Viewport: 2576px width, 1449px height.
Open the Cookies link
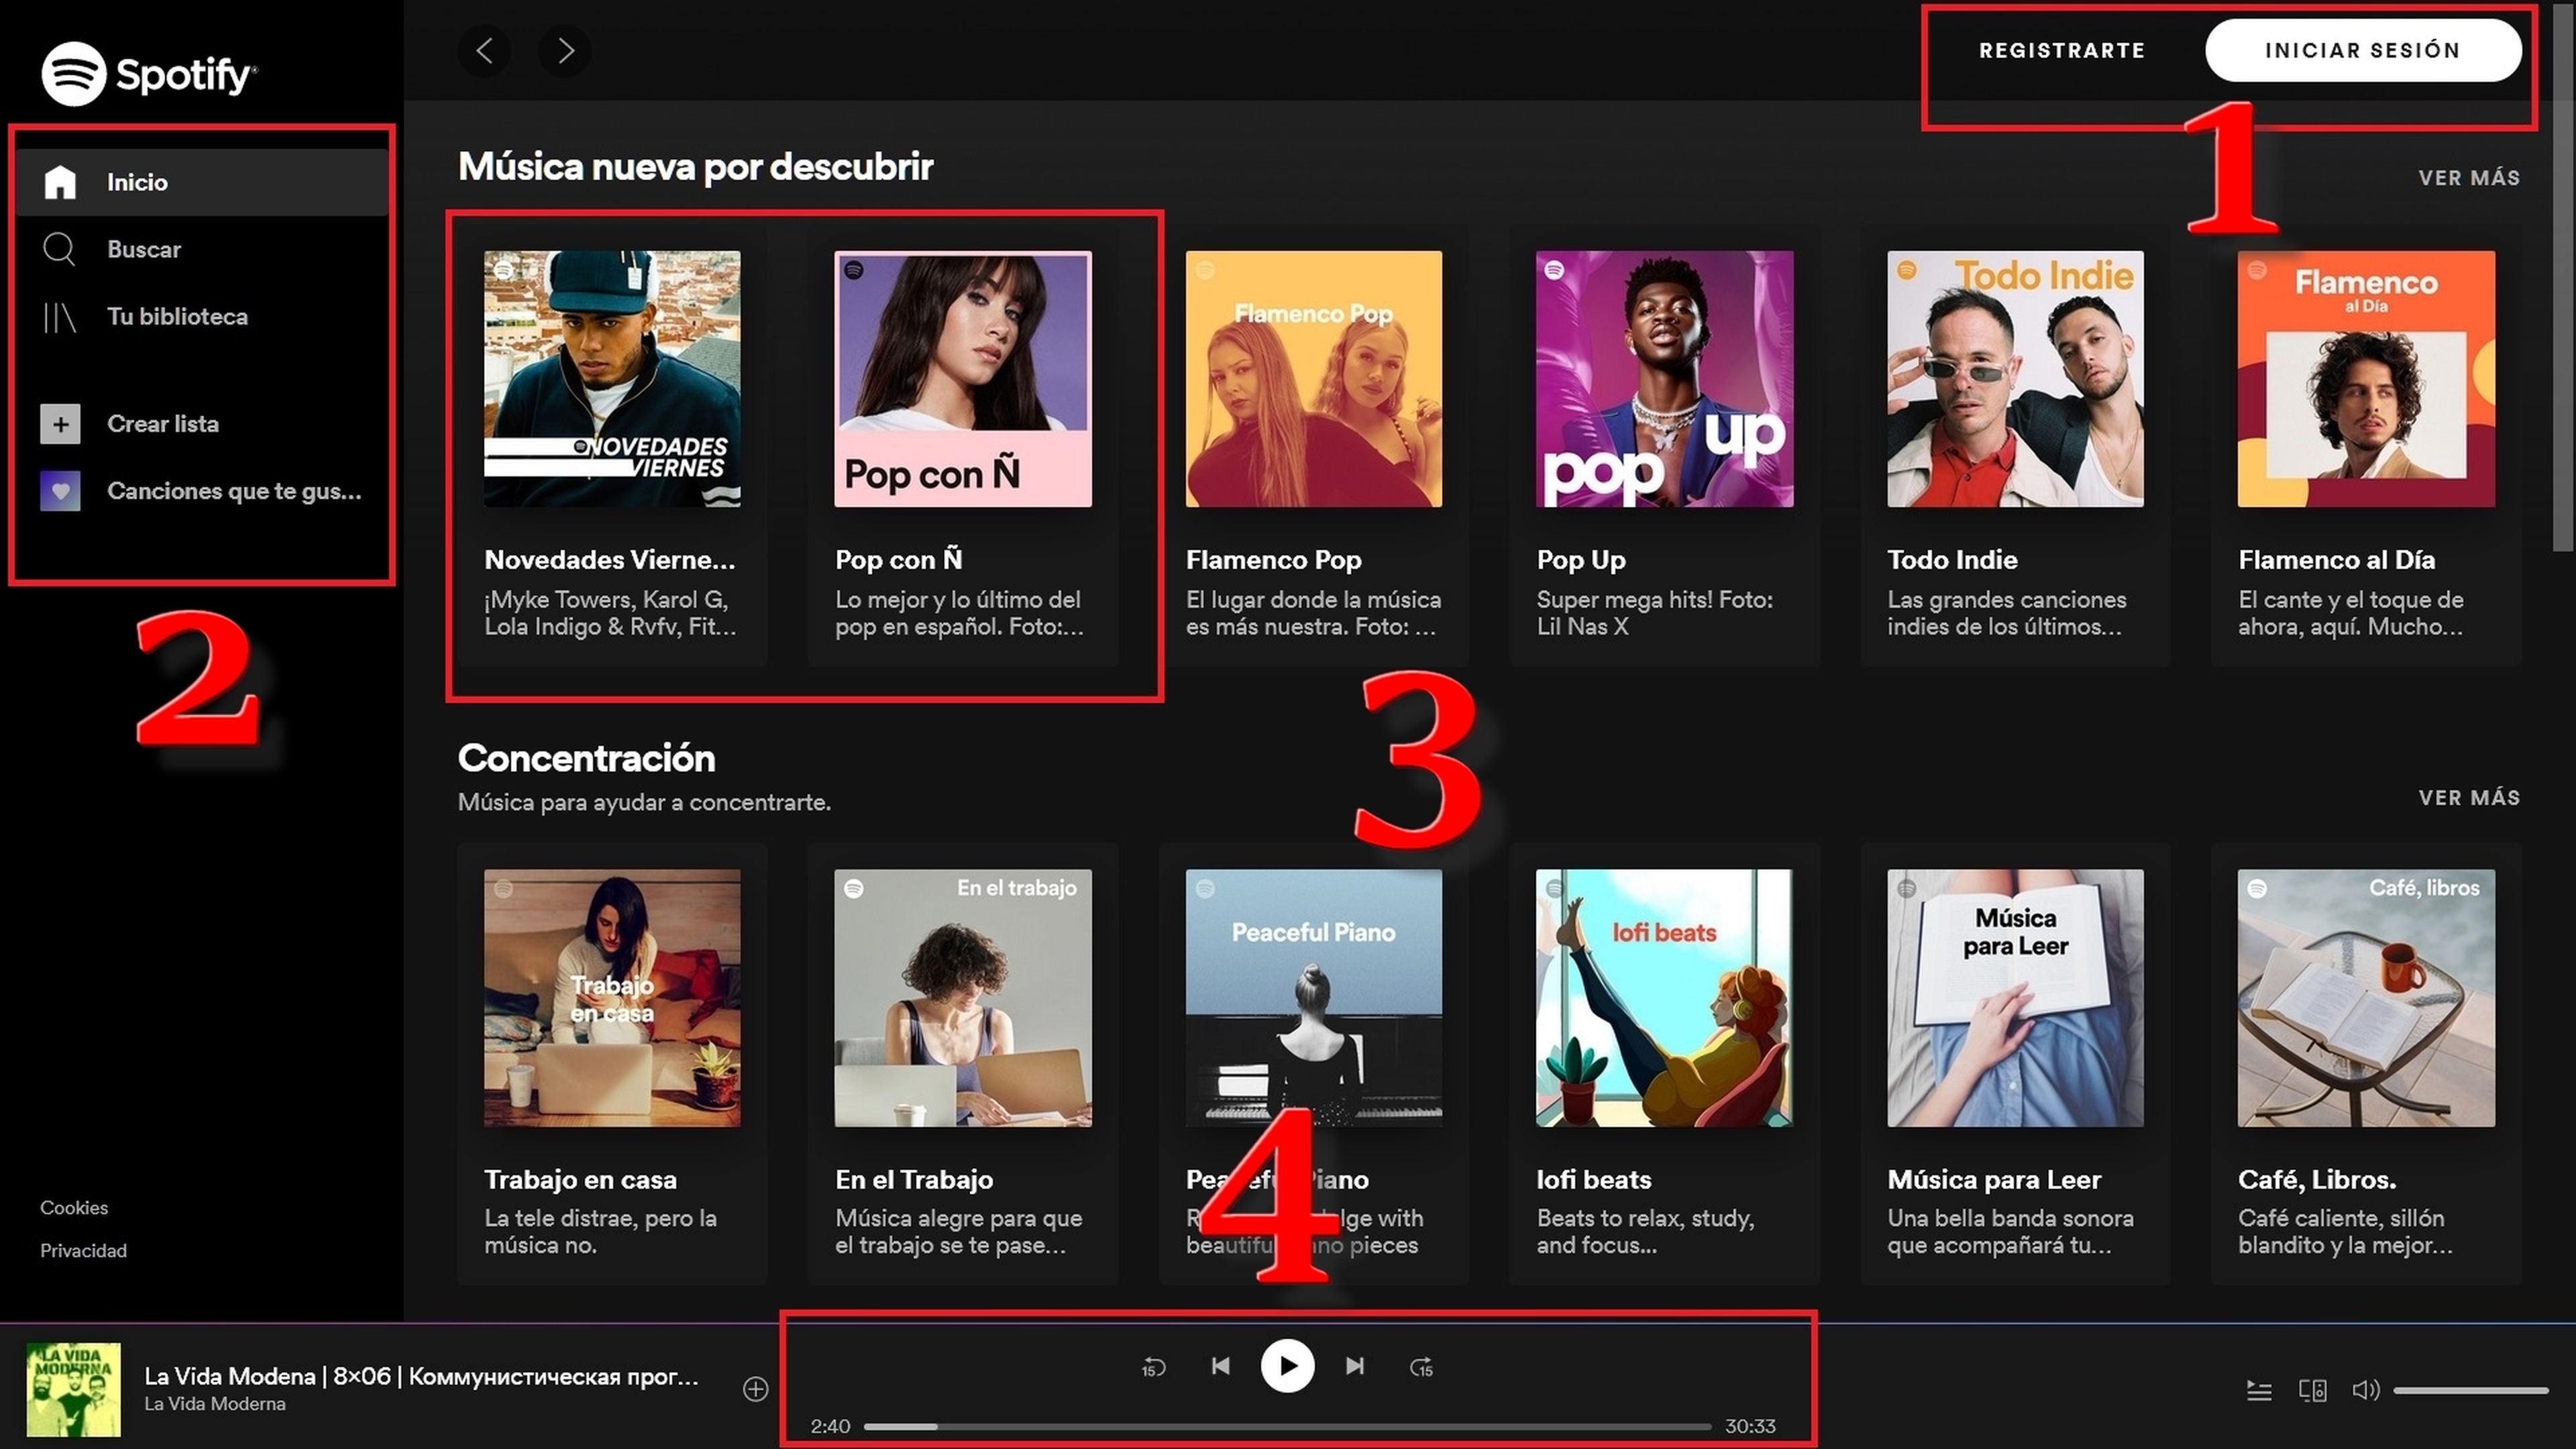(74, 1207)
